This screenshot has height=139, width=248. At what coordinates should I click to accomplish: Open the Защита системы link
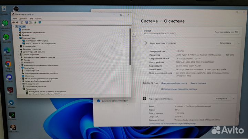point(198,83)
